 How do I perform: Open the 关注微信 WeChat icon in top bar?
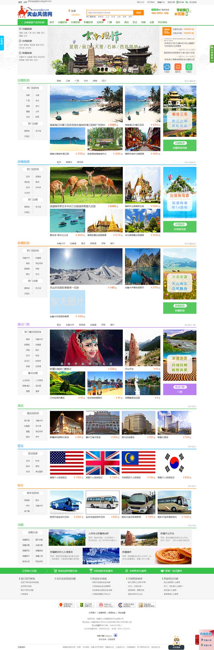(x=191, y=2)
